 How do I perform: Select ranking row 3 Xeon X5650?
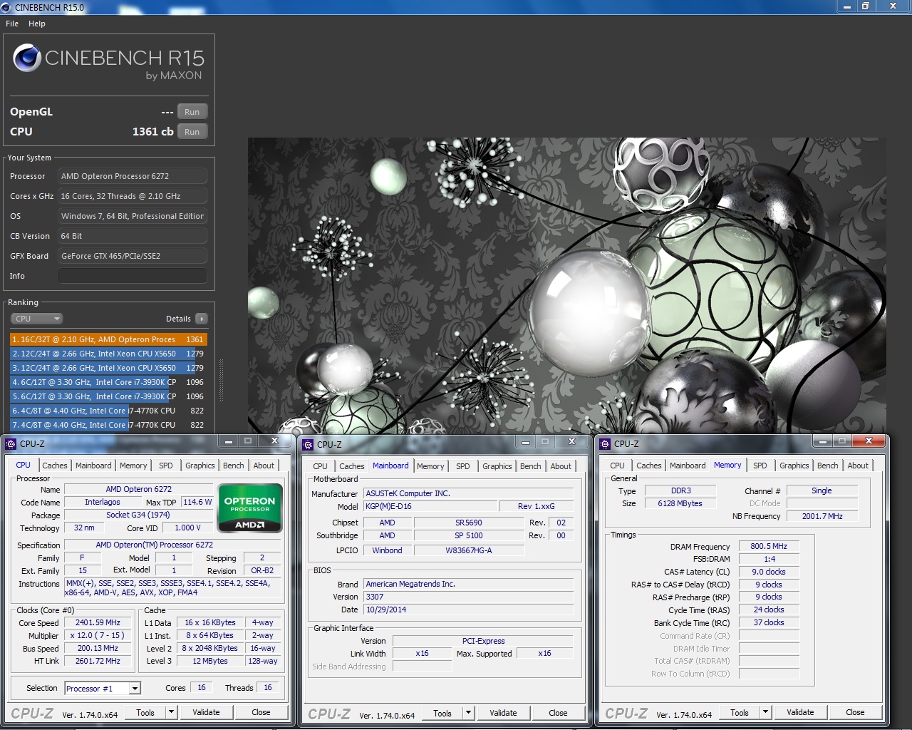(x=108, y=368)
